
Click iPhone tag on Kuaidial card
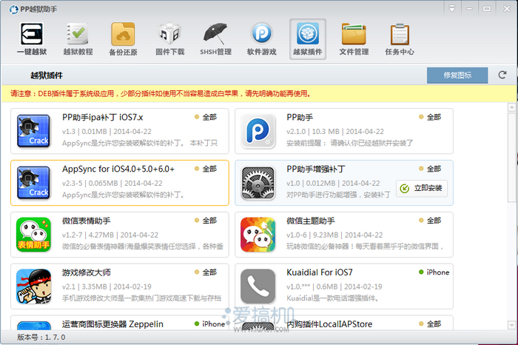pyautogui.click(x=434, y=272)
